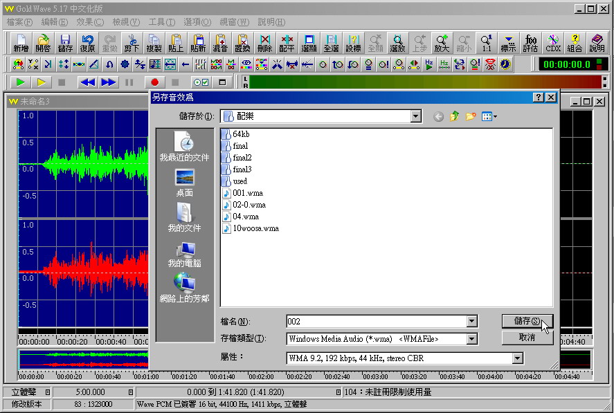
Task: Click the 放大 (Zoom in) toolbar icon
Action: point(442,43)
